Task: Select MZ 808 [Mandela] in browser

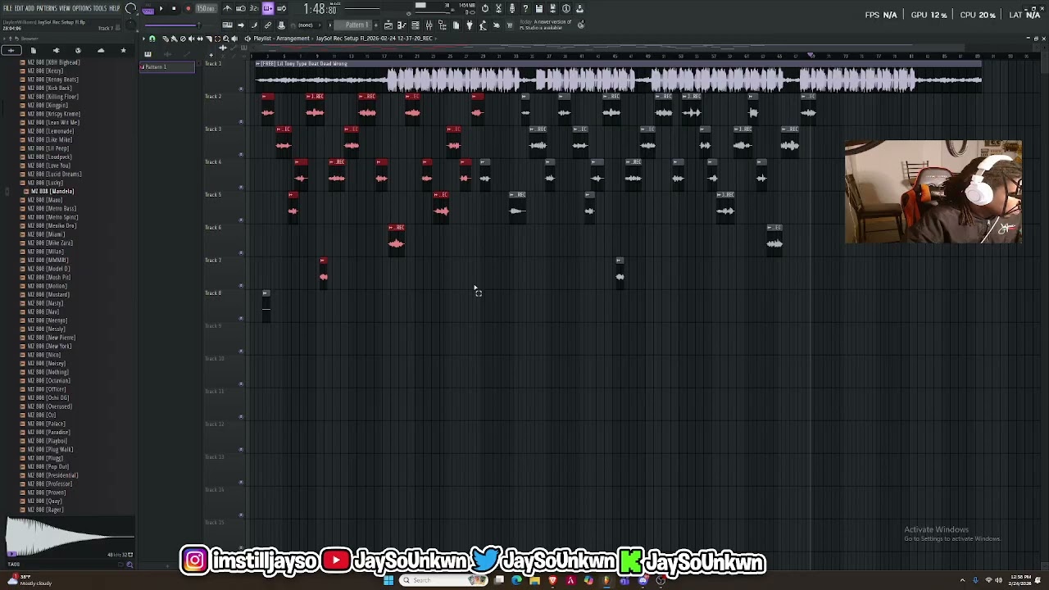Action: [52, 191]
